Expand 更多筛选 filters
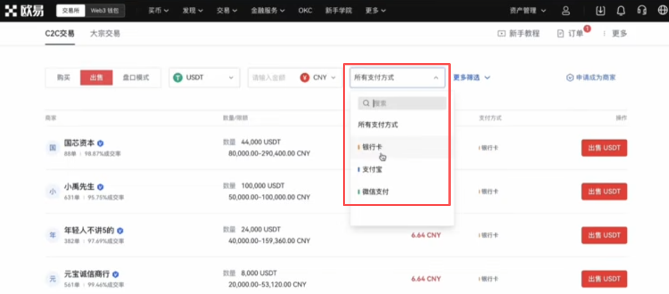 471,78
